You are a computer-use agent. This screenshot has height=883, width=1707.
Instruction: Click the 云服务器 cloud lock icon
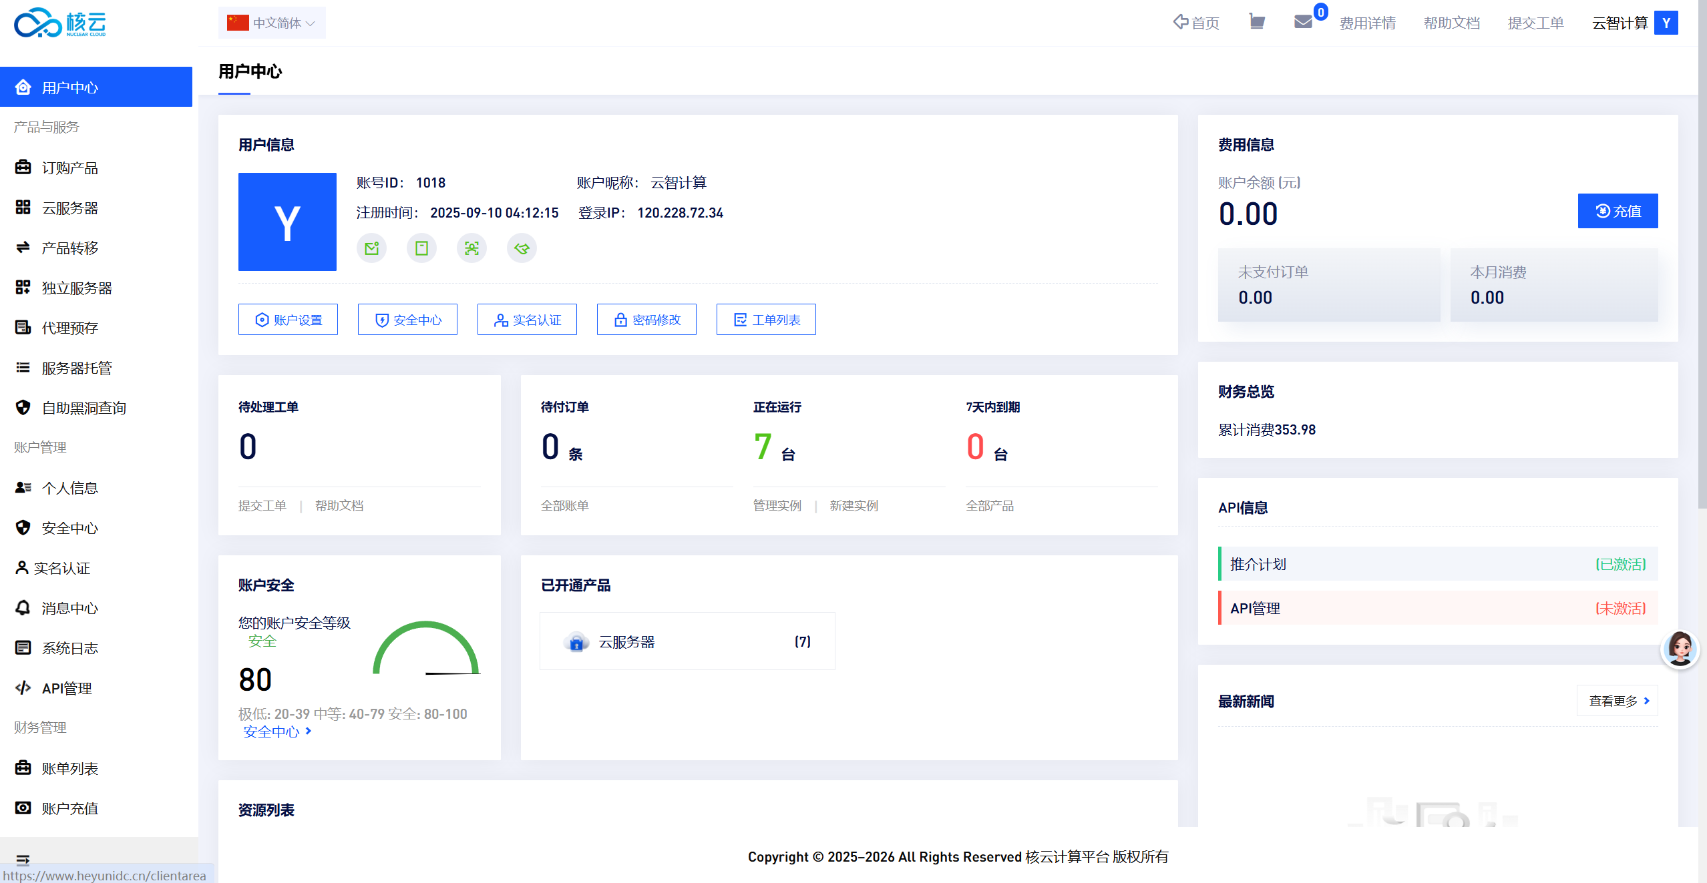[576, 642]
